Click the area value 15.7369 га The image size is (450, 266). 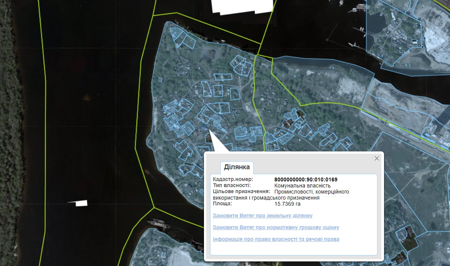click(x=287, y=204)
